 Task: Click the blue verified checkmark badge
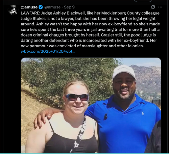click(41, 7)
